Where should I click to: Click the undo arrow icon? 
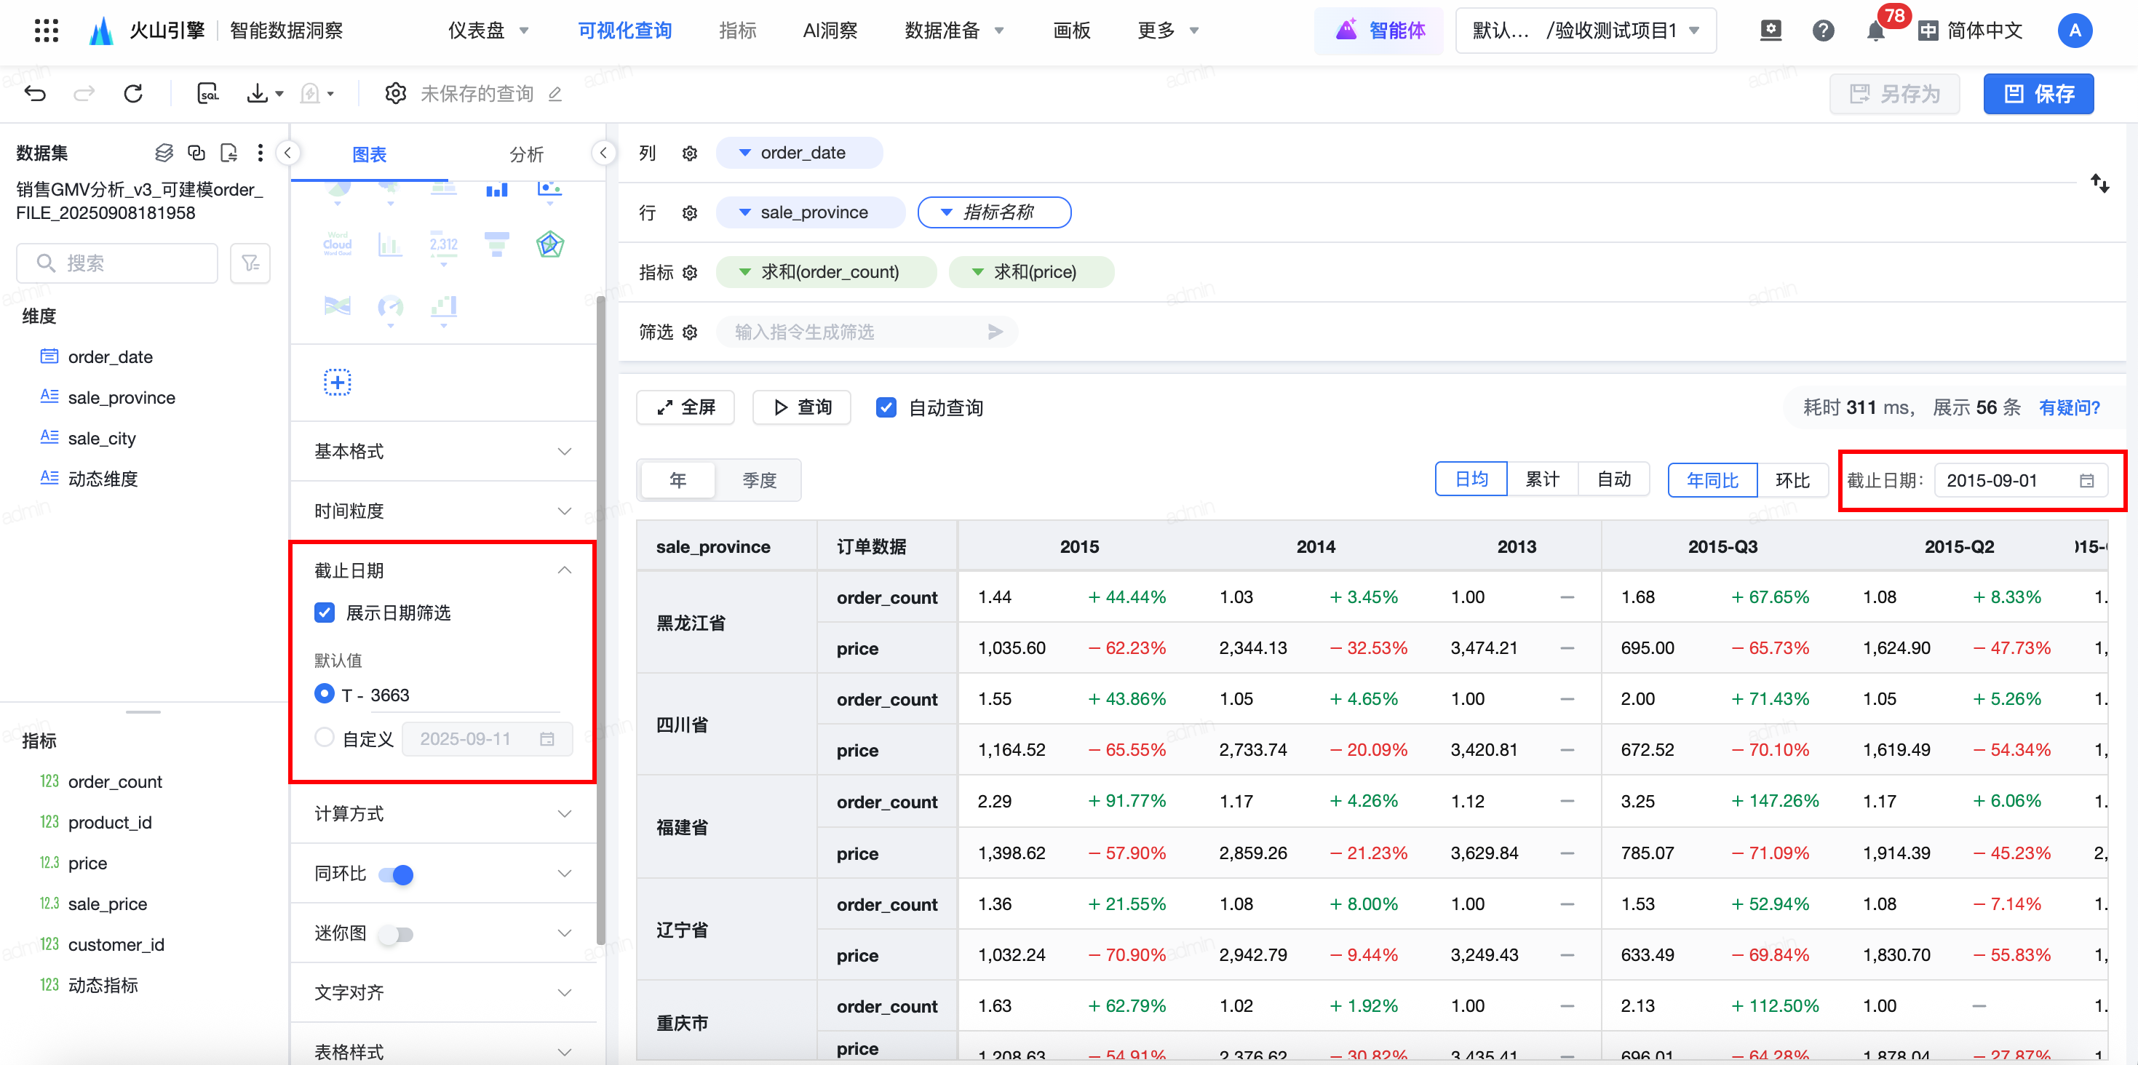tap(35, 94)
